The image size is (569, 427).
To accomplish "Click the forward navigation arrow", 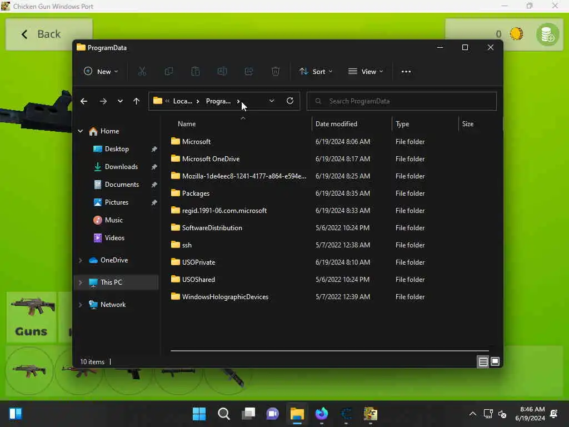I will (x=103, y=101).
